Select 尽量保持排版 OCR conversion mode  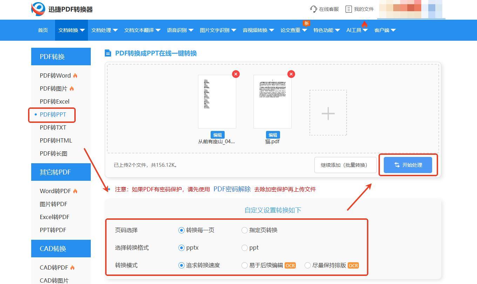point(308,265)
